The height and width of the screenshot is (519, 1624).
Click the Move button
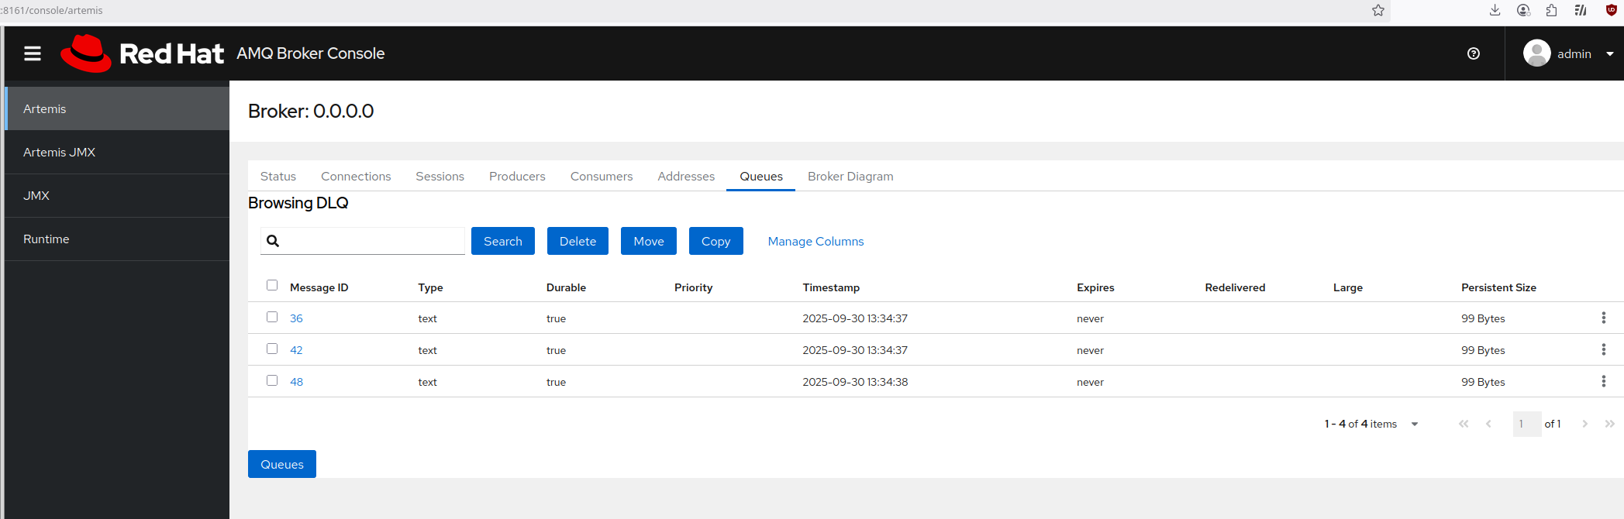pos(649,241)
